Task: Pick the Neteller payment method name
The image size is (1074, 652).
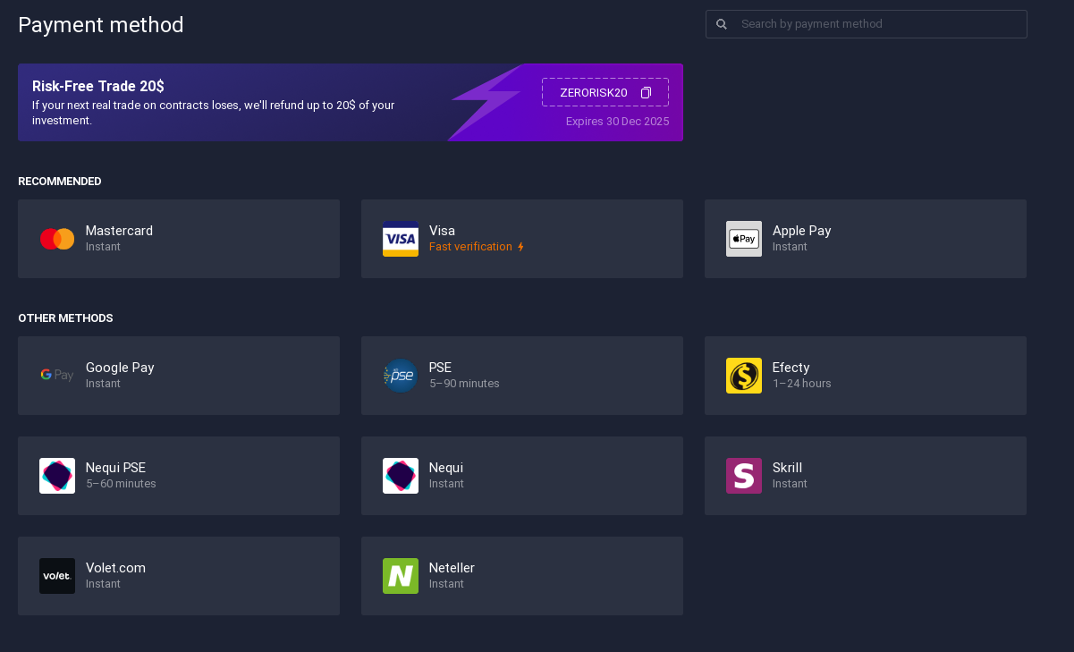Action: point(452,568)
